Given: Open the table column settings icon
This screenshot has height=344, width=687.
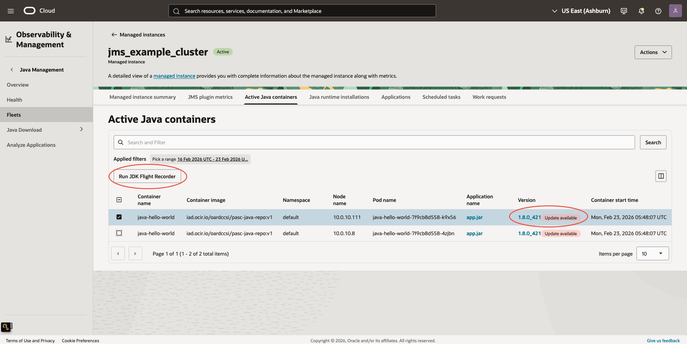Looking at the screenshot, I should 661,176.
